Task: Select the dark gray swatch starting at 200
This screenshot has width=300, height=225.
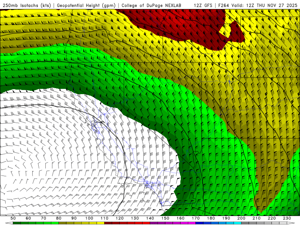Action: pyautogui.click(x=245, y=223)
